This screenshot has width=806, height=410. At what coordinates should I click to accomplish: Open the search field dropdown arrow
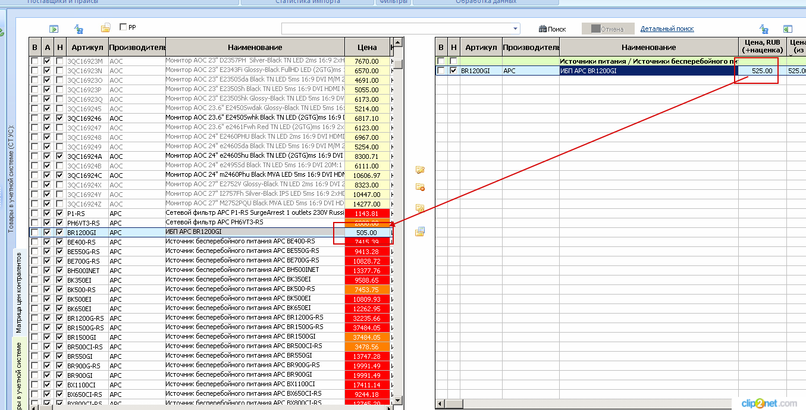pyautogui.click(x=515, y=29)
